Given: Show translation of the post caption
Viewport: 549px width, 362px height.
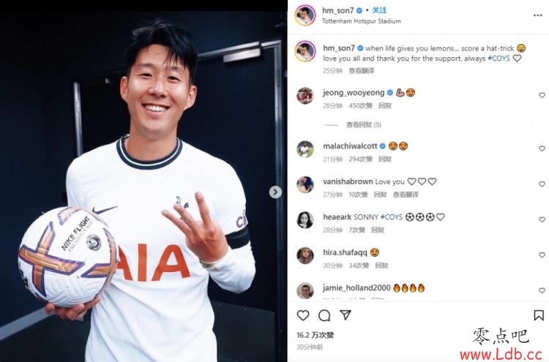Looking at the screenshot, I should 362,71.
